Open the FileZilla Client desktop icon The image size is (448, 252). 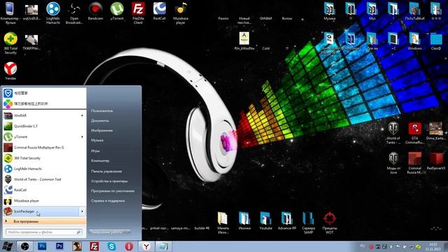pyautogui.click(x=138, y=13)
